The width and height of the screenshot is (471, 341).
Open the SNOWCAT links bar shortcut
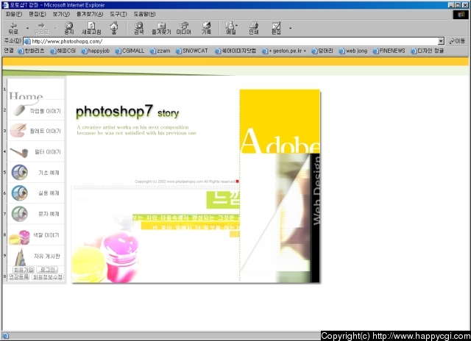tap(191, 51)
